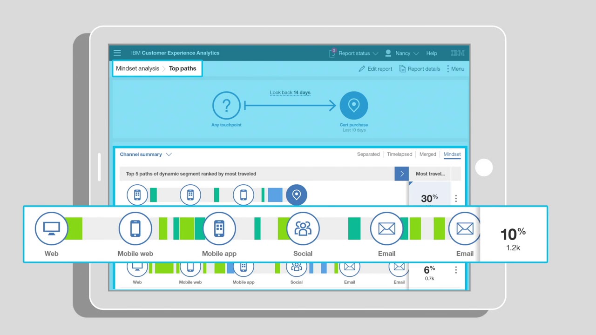This screenshot has height=335, width=596.
Task: Go to Mindset analysis breadcrumb
Action: coord(137,68)
